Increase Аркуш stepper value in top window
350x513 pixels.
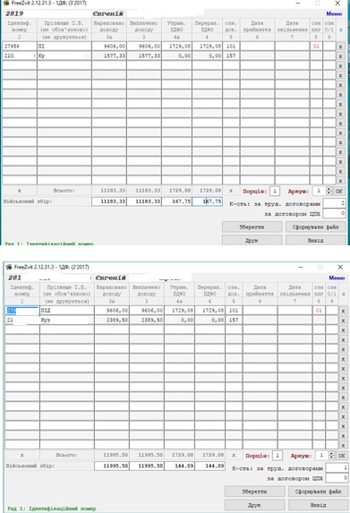coord(329,189)
